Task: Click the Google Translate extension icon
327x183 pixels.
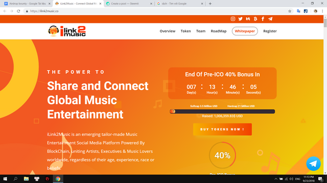Action: click(298, 11)
